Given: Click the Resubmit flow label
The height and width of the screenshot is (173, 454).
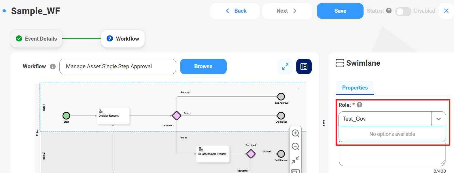Looking at the screenshot, I should pyautogui.click(x=242, y=171).
